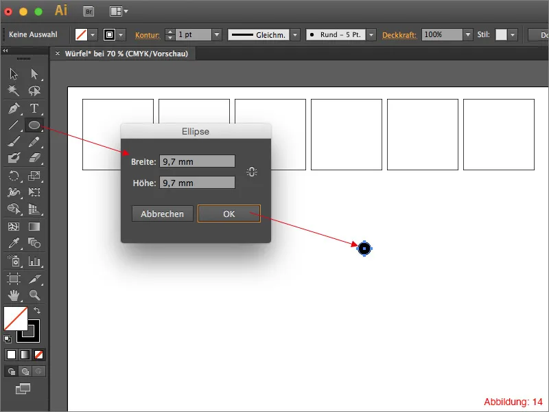Select the Artboard tool
The height and width of the screenshot is (412, 549).
pos(14,279)
